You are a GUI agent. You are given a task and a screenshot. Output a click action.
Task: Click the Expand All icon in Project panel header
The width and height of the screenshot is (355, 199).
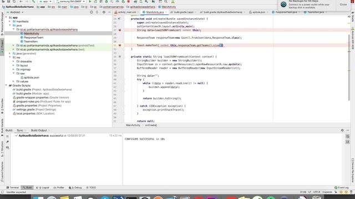tap(97, 12)
